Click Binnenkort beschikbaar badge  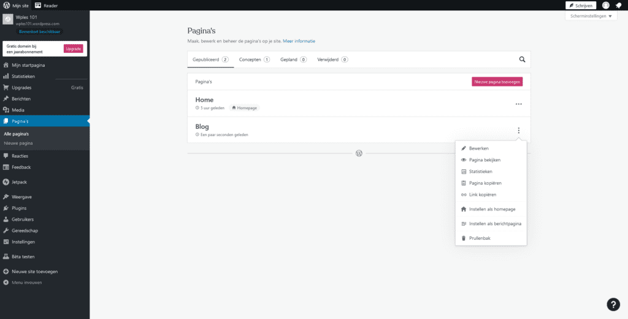tap(40, 31)
